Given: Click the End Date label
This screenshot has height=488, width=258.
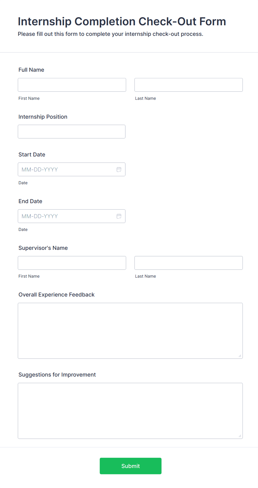Looking at the screenshot, I should pyautogui.click(x=30, y=201).
